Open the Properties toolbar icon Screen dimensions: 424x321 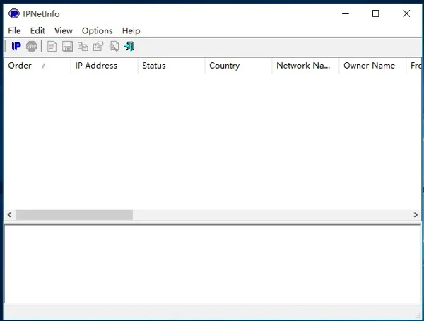98,47
